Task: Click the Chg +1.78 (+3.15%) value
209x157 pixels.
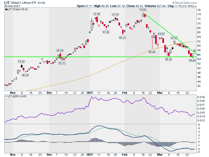Action: [181, 6]
